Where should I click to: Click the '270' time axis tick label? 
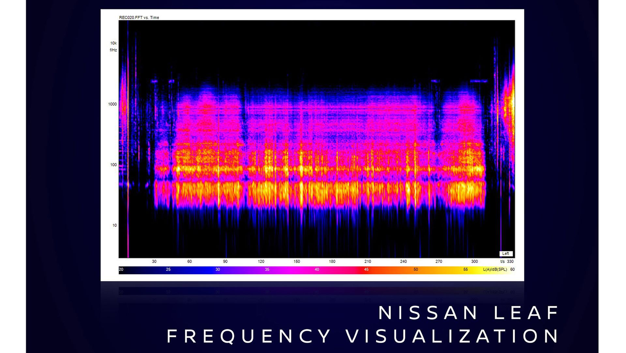(439, 261)
